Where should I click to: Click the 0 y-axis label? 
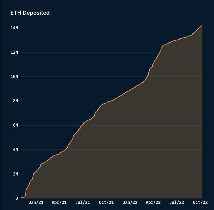(x=16, y=198)
